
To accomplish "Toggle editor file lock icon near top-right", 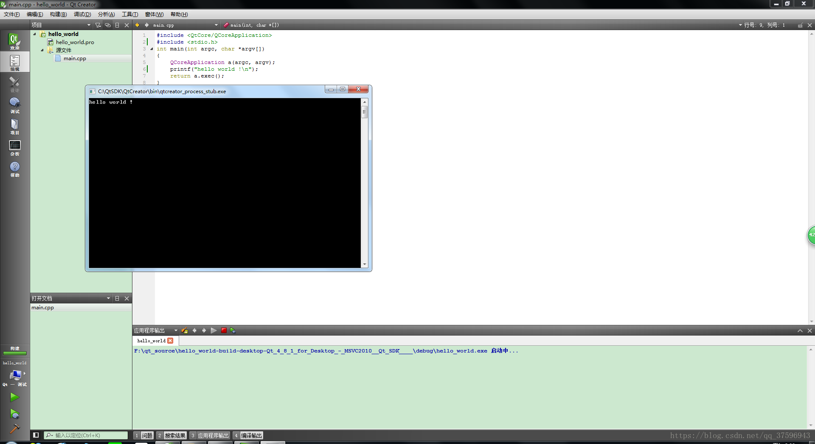I will (x=800, y=25).
